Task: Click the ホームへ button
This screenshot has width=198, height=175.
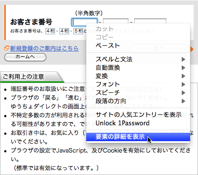Action: 25,57
